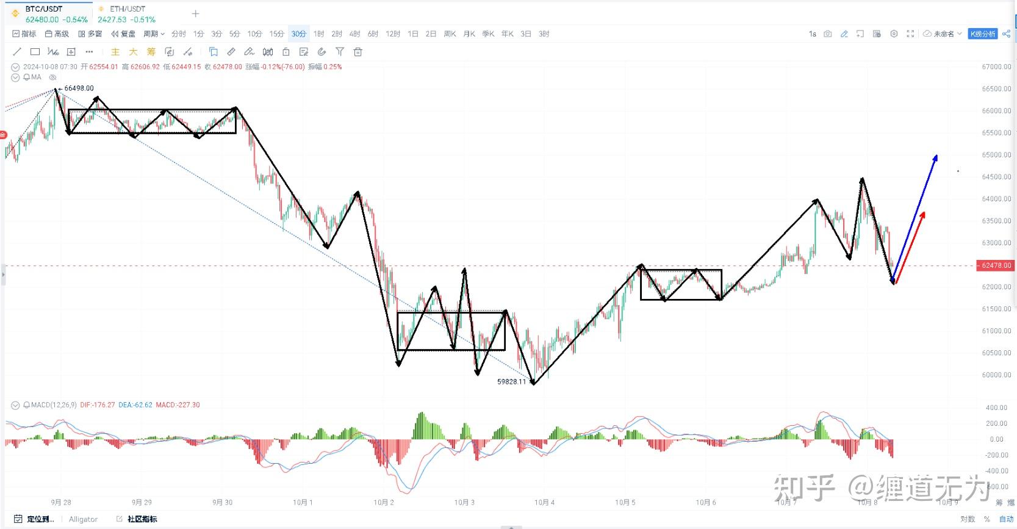Click the add window frame icon
Viewport: 1017px width, 529px height.
click(x=860, y=34)
